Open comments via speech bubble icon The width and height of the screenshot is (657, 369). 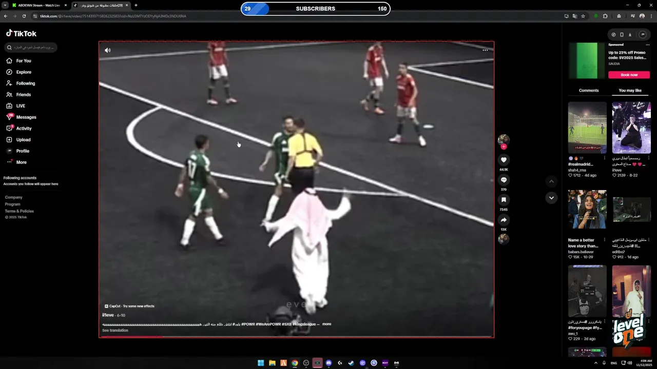click(x=504, y=180)
